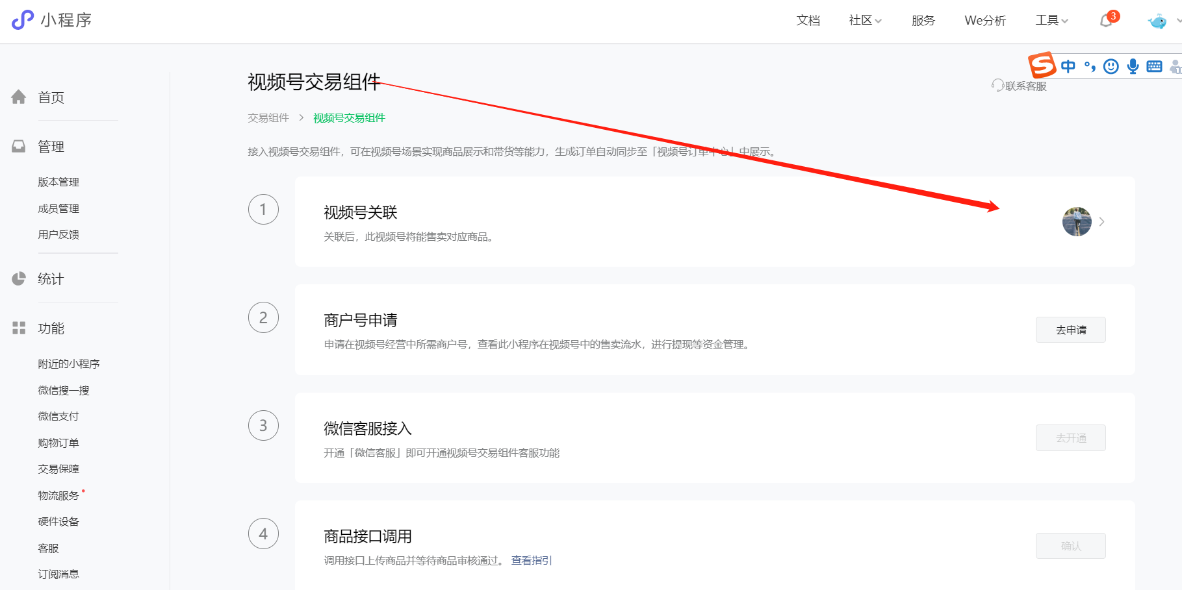Screen dimensions: 1182x590
Task: Open the 服务 menu item
Action: pyautogui.click(x=923, y=21)
